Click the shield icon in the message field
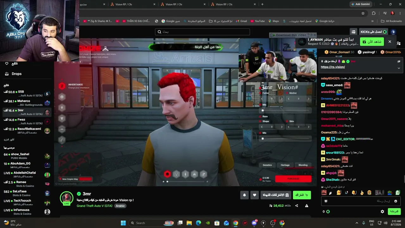The height and width of the screenshot is (228, 405). pos(326,201)
